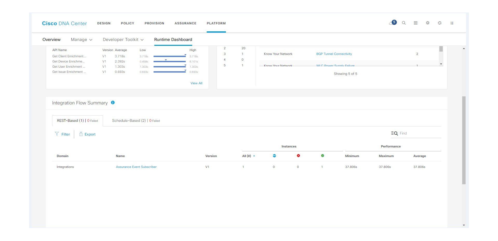
Task: Open the audit log list icon
Action: click(452, 23)
